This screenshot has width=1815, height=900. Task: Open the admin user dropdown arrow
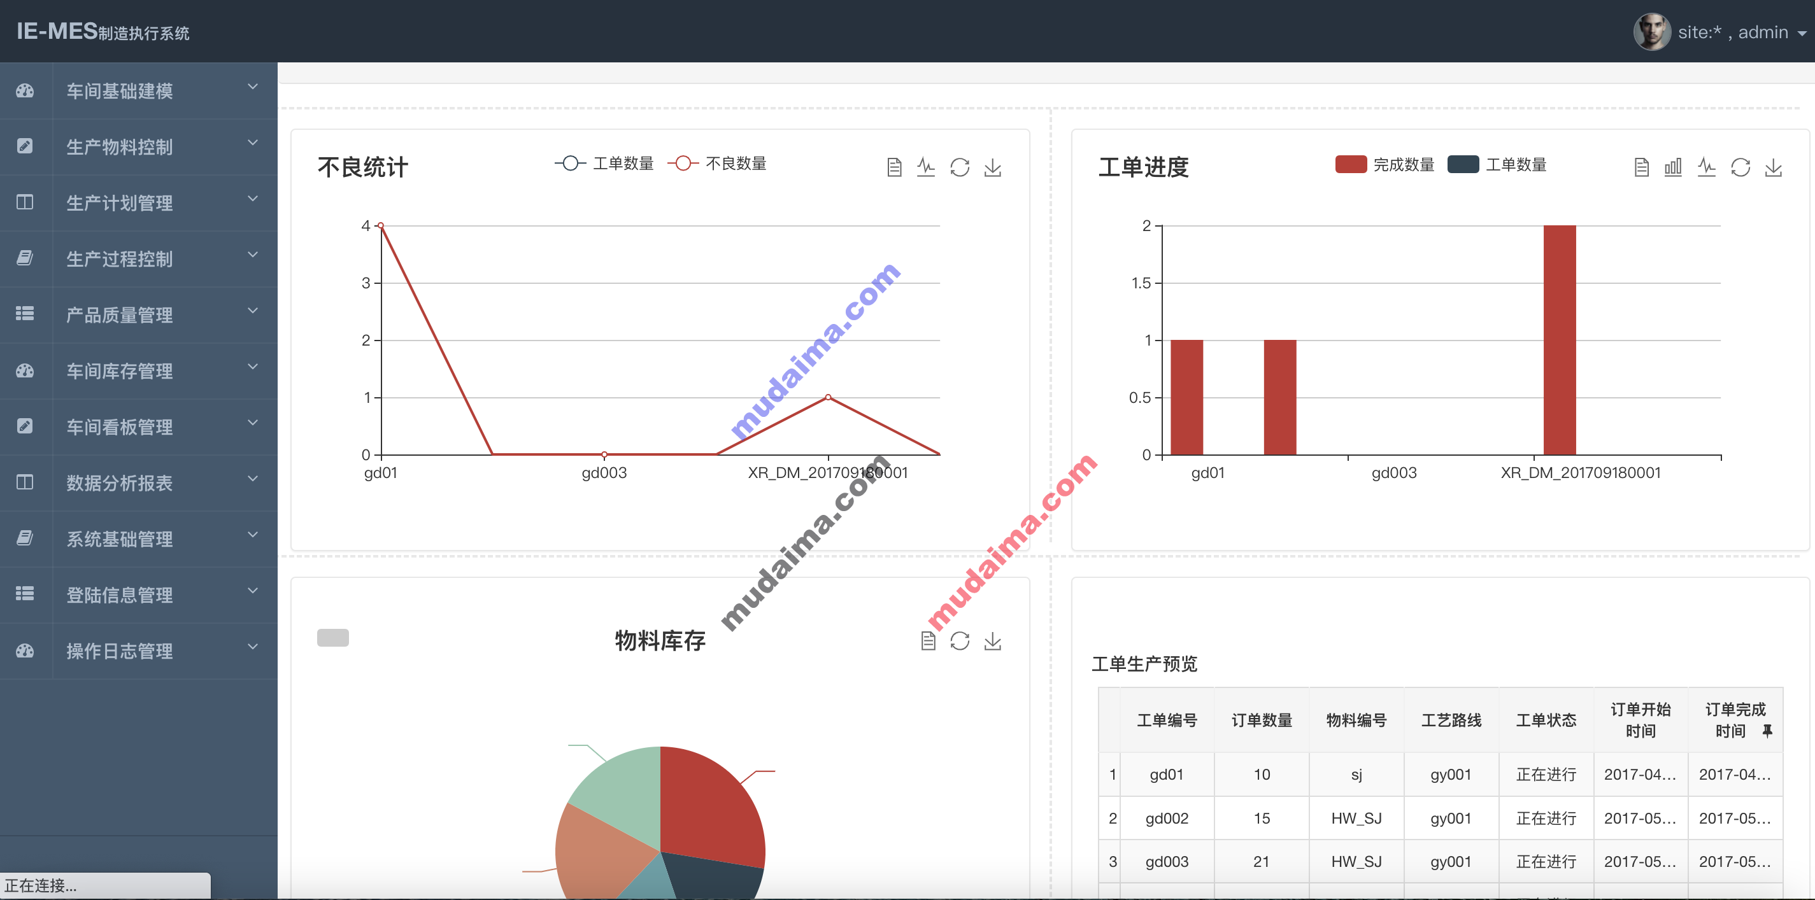(x=1802, y=33)
